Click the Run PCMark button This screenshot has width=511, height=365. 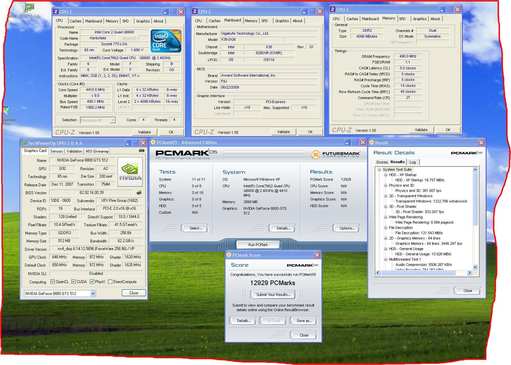click(x=258, y=245)
